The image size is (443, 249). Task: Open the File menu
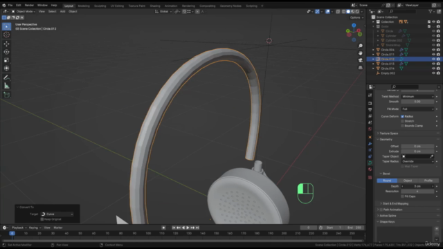pos(10,6)
